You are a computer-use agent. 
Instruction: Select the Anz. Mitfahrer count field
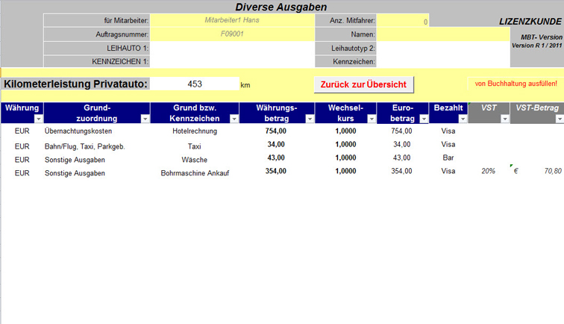click(x=403, y=21)
